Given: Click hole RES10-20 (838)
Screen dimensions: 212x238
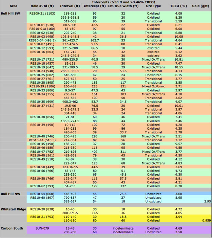Looking at the screenshot, I should [42, 209].
